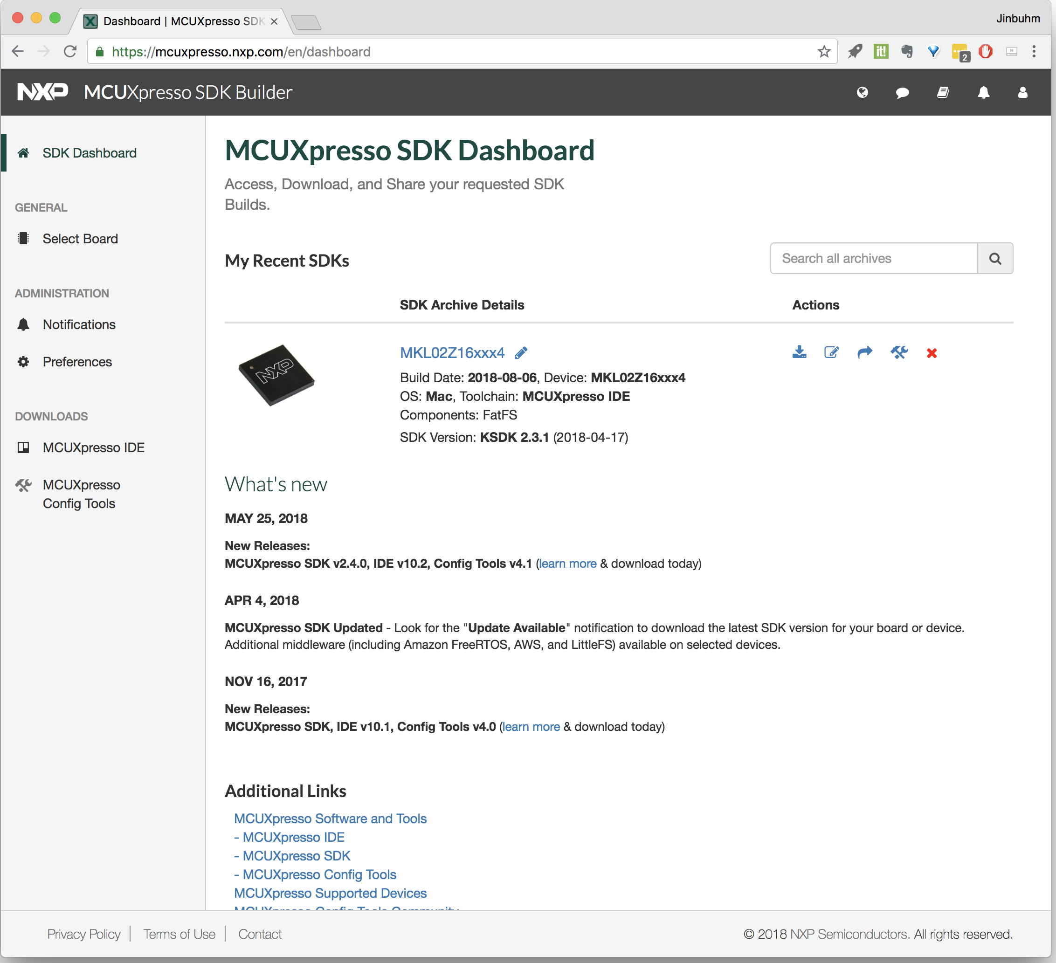Viewport: 1056px width, 963px height.
Task: Click the green grid extension icon in toolbar
Action: (x=881, y=51)
